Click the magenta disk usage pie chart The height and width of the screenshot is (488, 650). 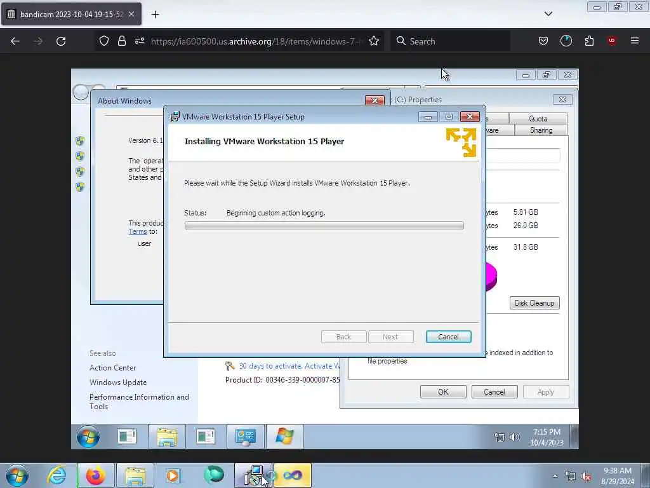tap(491, 276)
